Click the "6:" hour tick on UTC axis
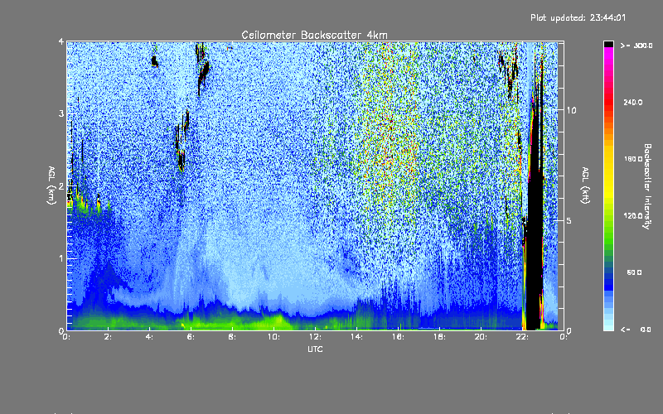 pyautogui.click(x=191, y=337)
